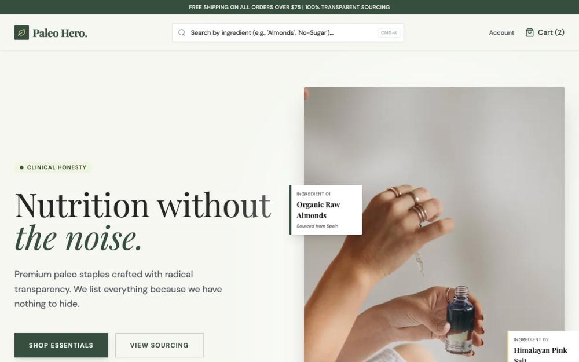This screenshot has width=579, height=362.
Task: Select the Himalayan Pink Salt ingredient card
Action: (543, 346)
